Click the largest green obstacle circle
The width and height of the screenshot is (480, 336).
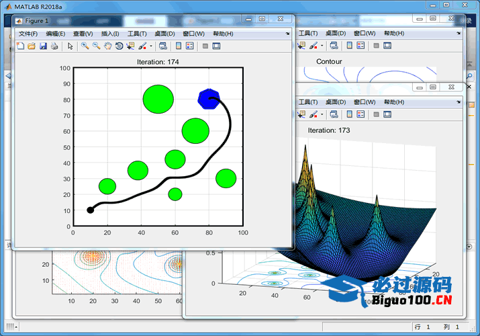pyautogui.click(x=158, y=99)
